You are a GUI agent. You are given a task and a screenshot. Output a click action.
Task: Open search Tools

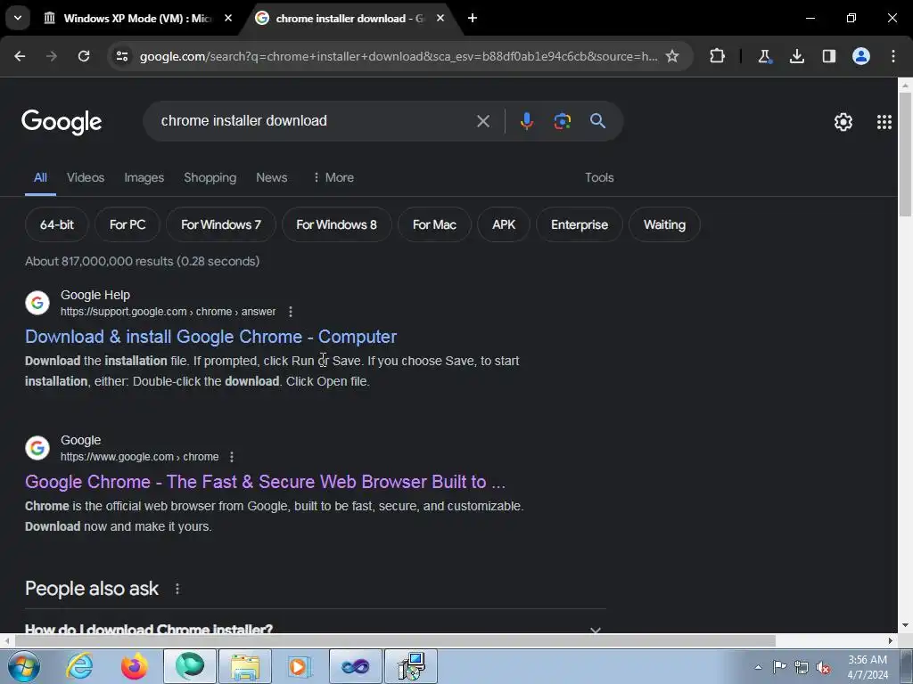(599, 177)
